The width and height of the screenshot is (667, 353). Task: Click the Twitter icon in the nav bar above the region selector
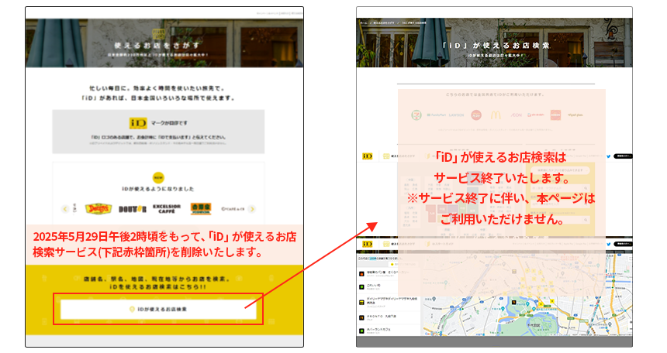(609, 156)
